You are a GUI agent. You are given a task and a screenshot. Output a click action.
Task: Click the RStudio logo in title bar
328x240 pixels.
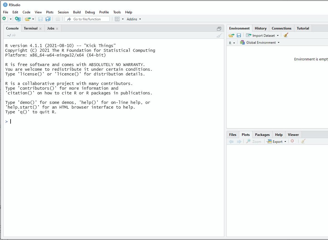pos(5,5)
